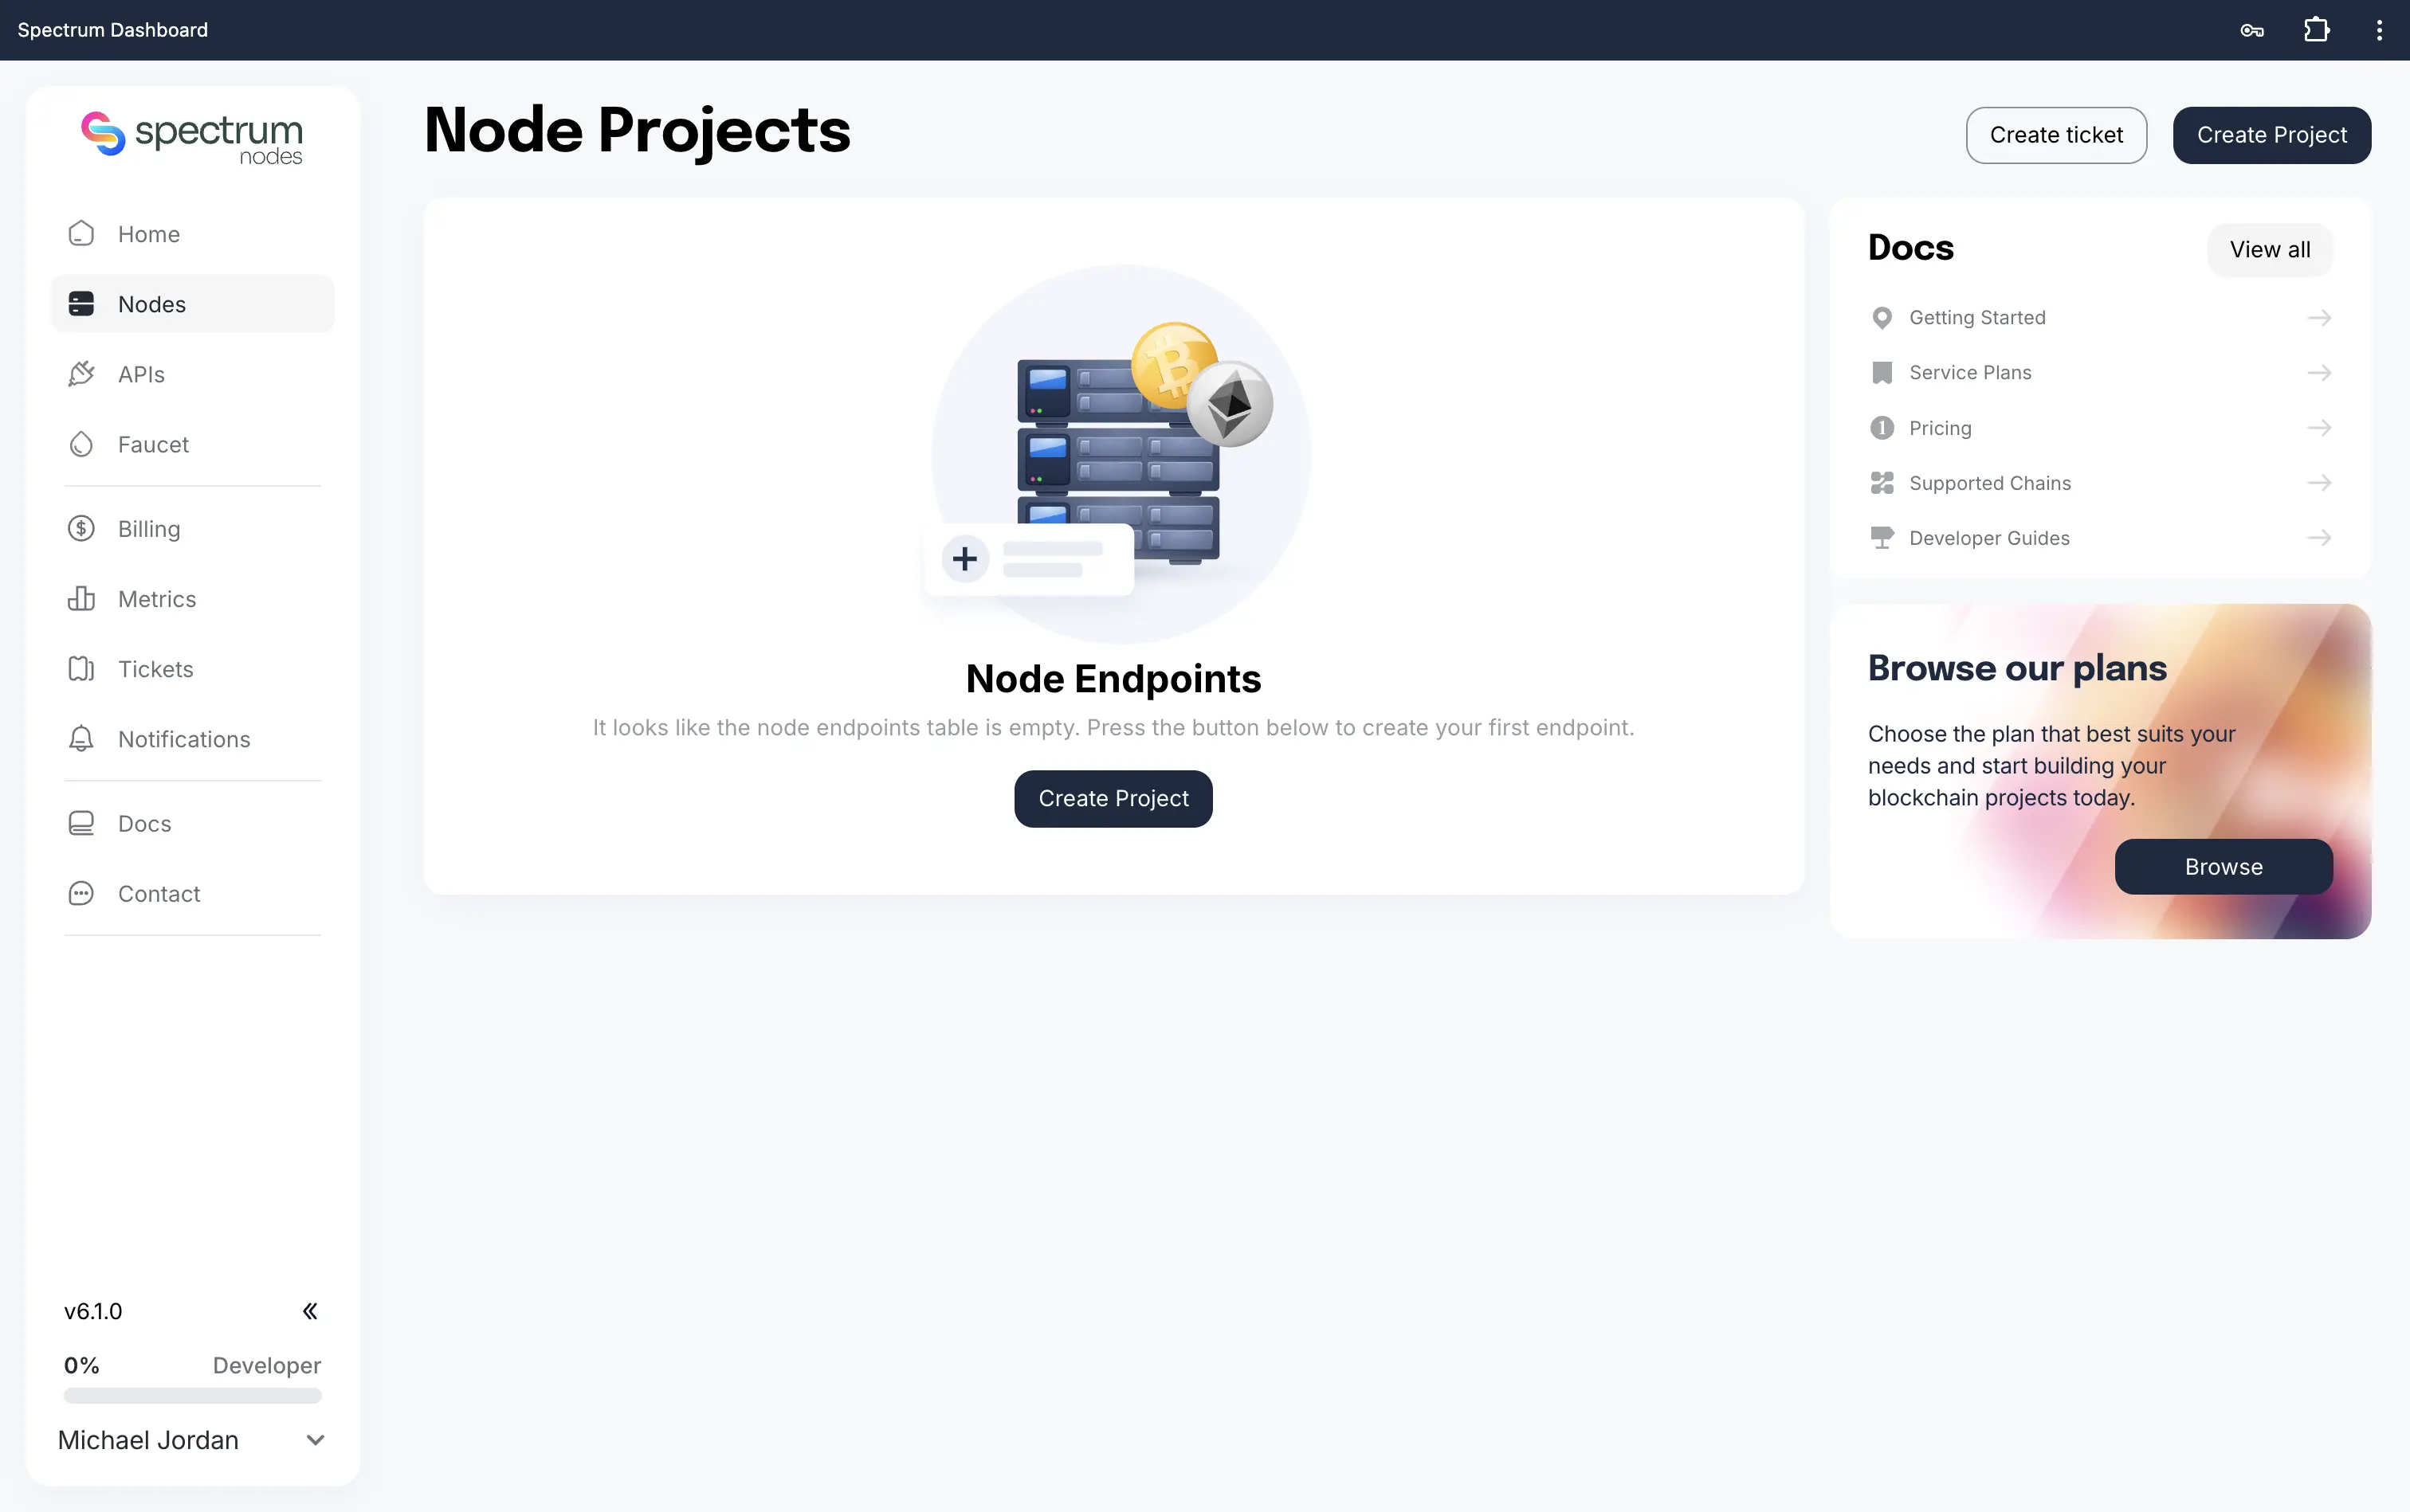
Task: Click the Faucet droplet icon
Action: 81,444
